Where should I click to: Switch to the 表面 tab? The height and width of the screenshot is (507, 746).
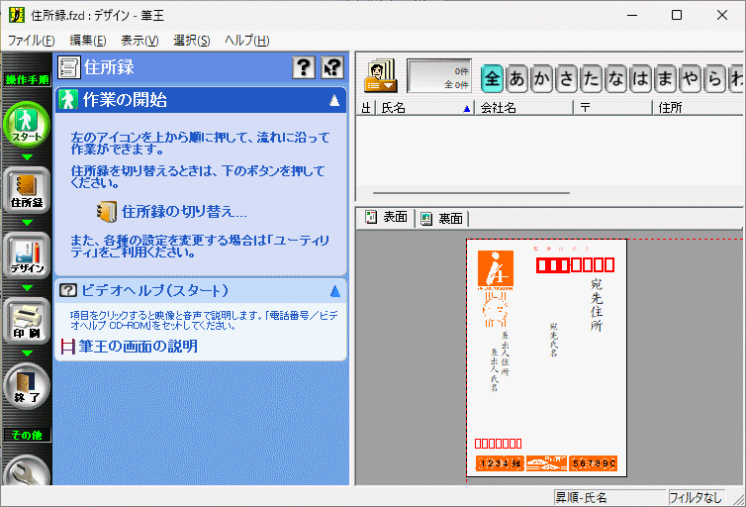click(x=386, y=218)
